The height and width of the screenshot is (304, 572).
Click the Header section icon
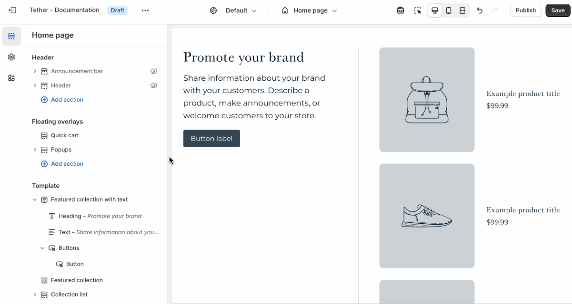(44, 85)
